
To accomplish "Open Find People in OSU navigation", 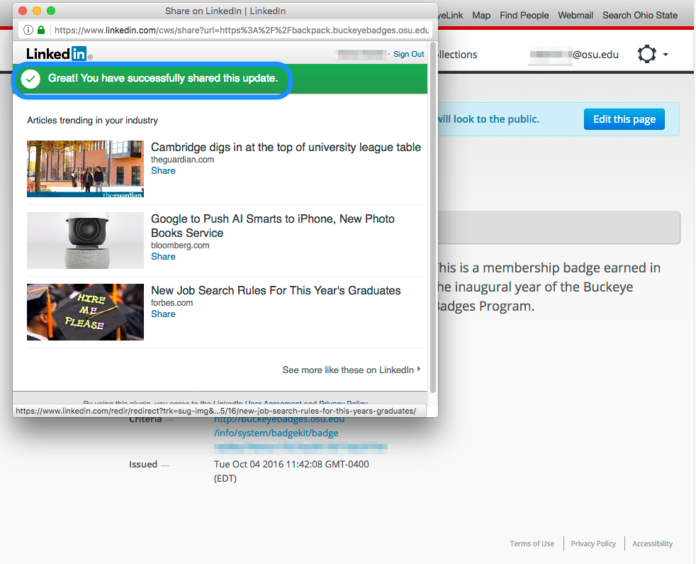I will click(524, 15).
